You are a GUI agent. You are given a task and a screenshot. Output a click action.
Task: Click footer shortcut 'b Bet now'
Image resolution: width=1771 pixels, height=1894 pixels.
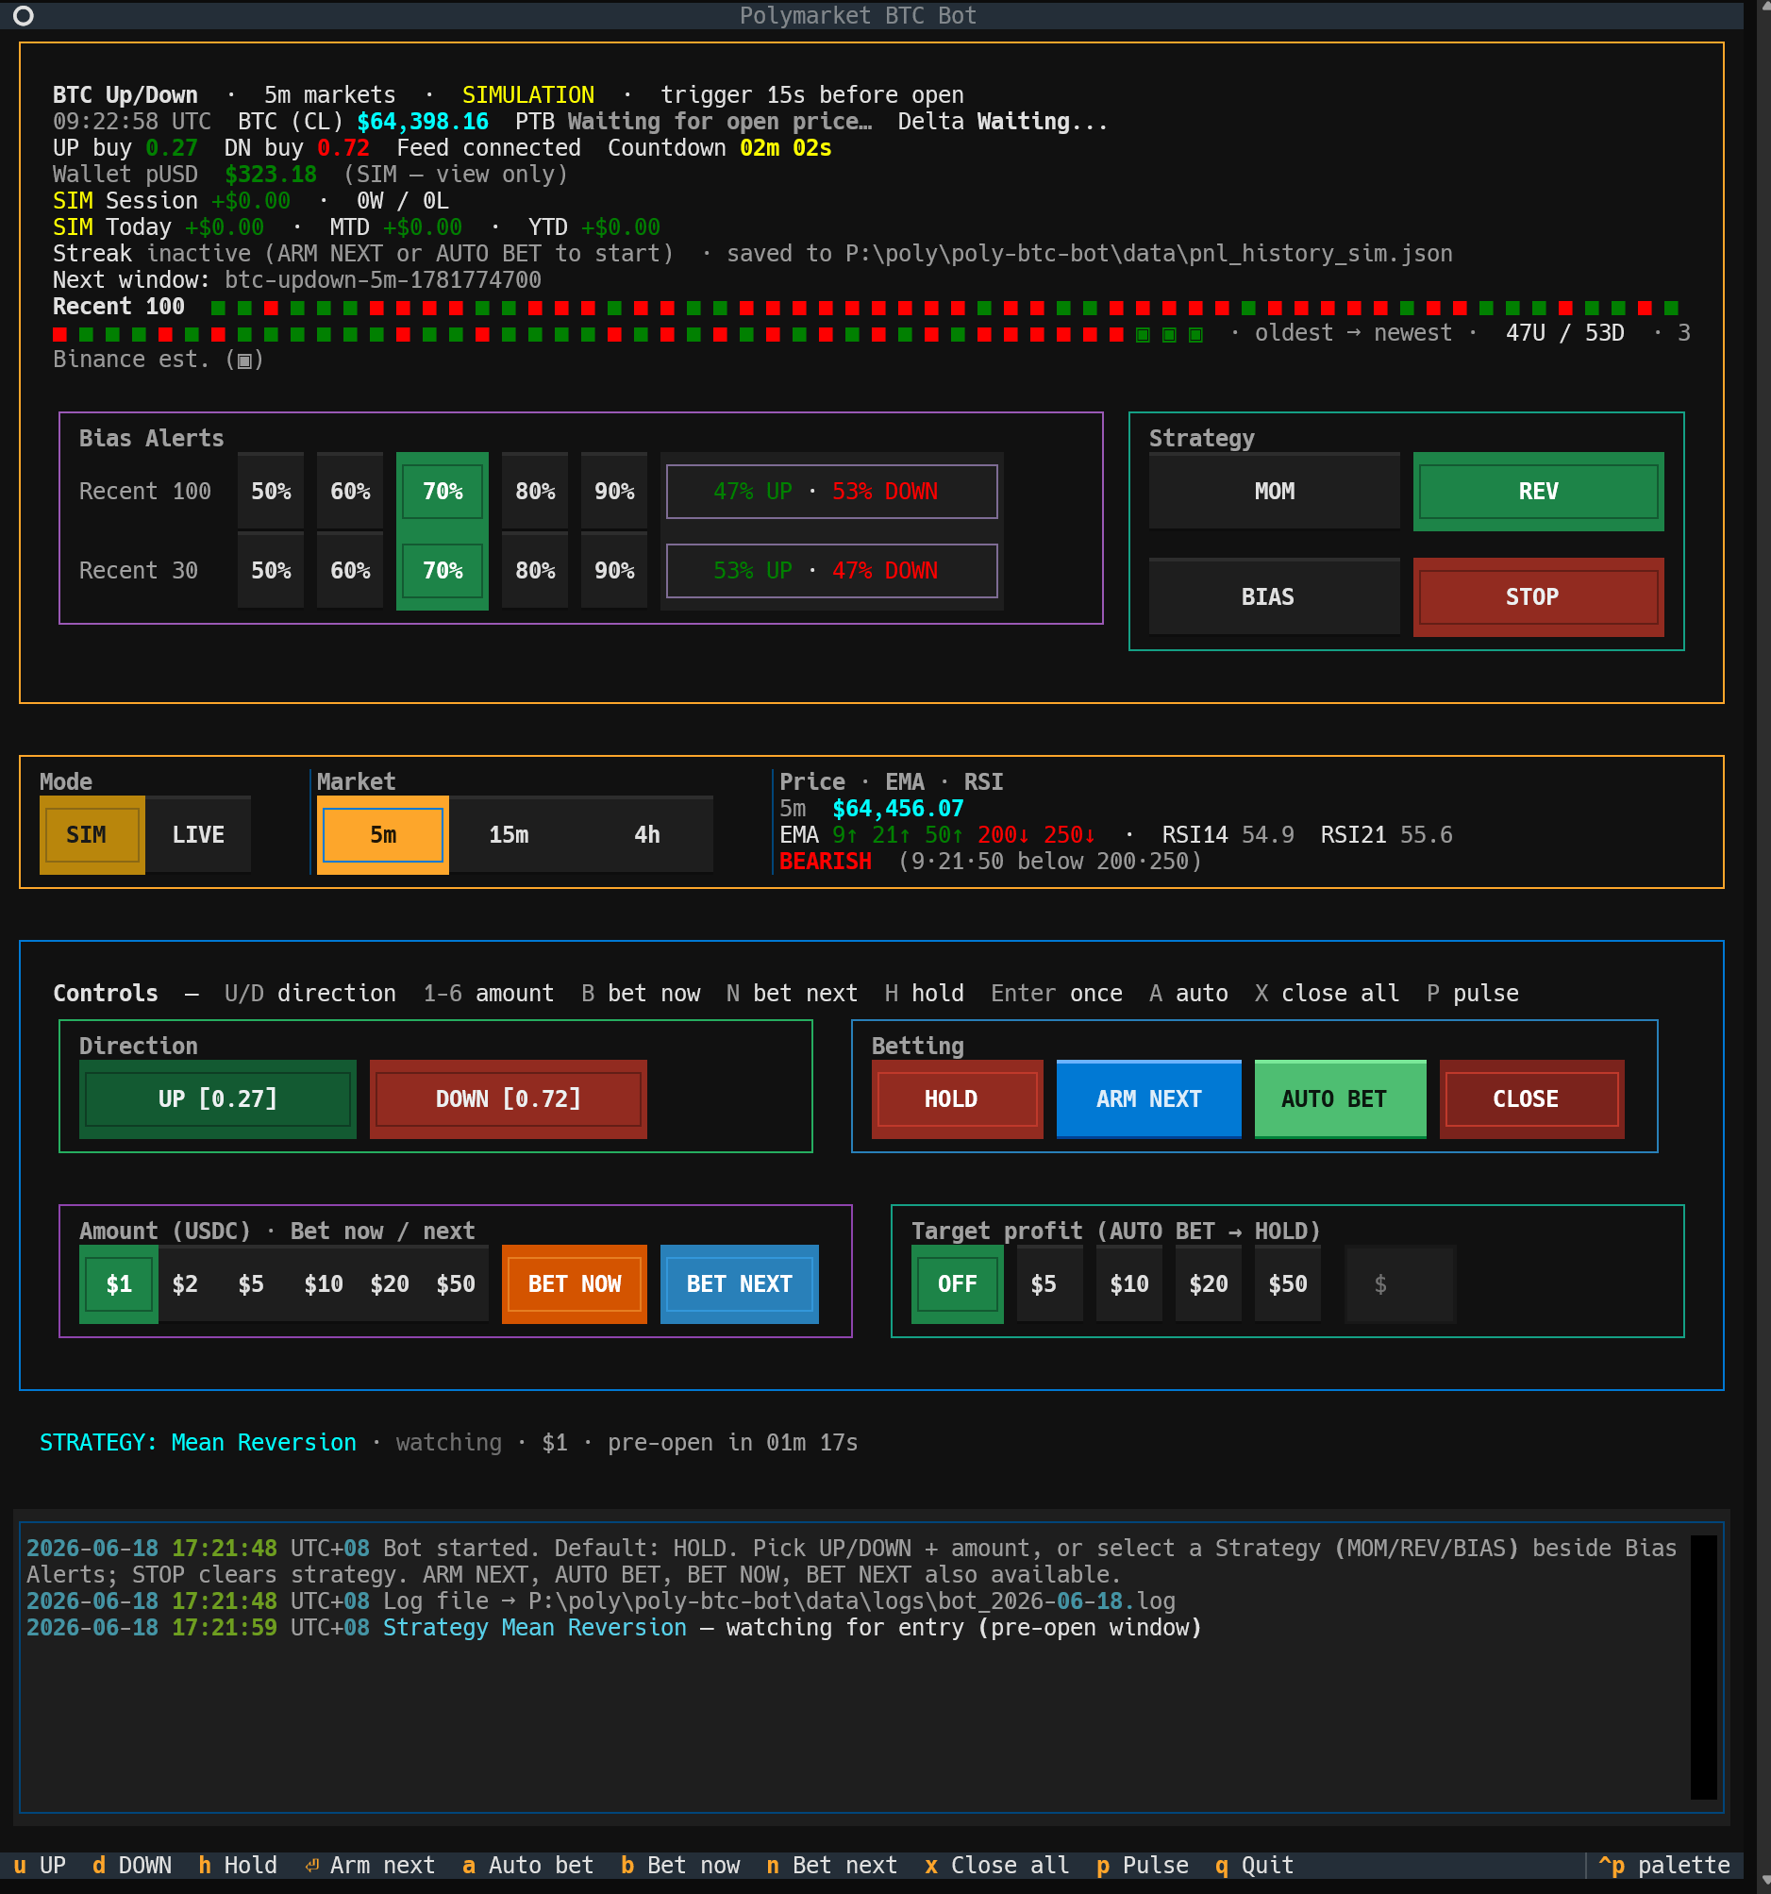(x=680, y=1865)
